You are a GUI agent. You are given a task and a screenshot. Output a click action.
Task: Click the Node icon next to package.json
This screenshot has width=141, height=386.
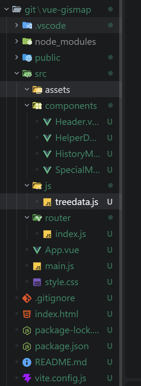pos(27,346)
